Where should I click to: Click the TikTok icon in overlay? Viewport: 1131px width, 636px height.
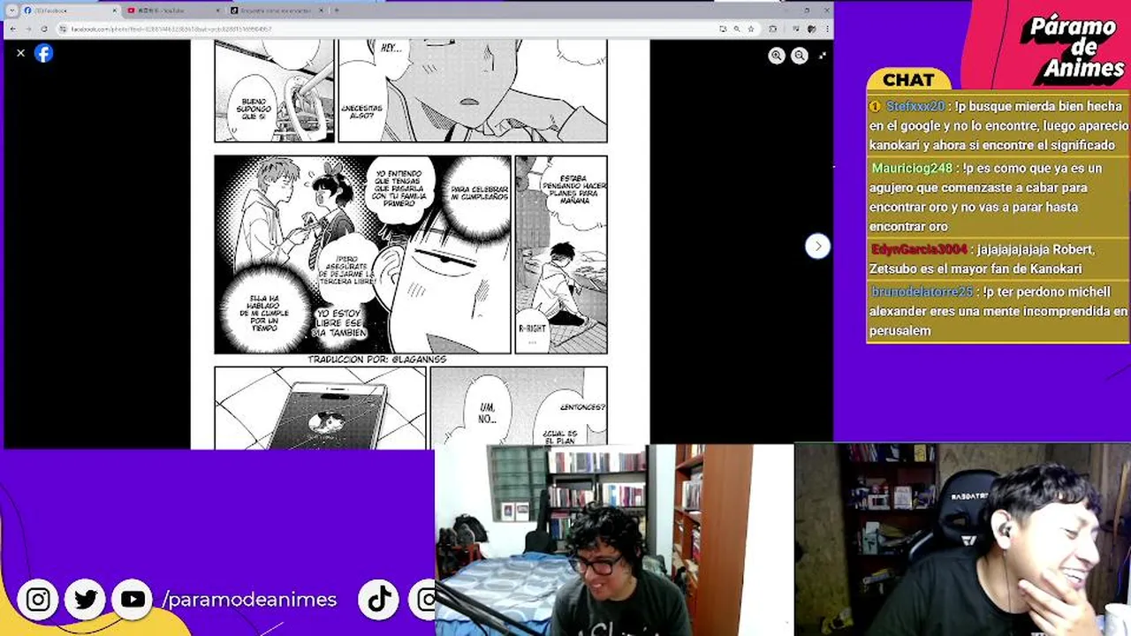pyautogui.click(x=380, y=600)
